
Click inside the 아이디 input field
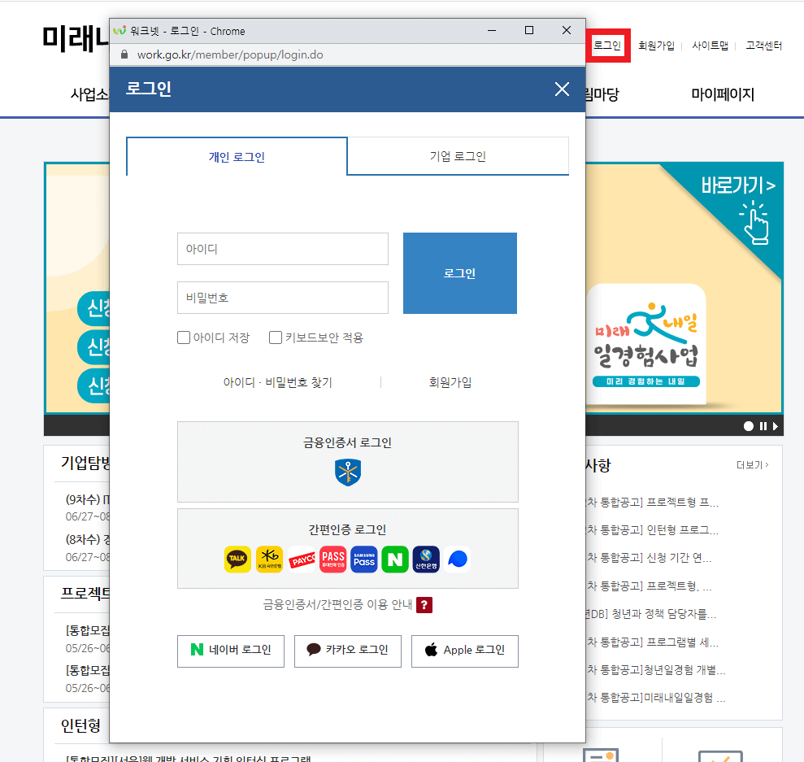click(282, 249)
